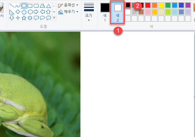The image size is (195, 137).
Task: Pick the light turquoise color swatch
Action: (x=175, y=12)
